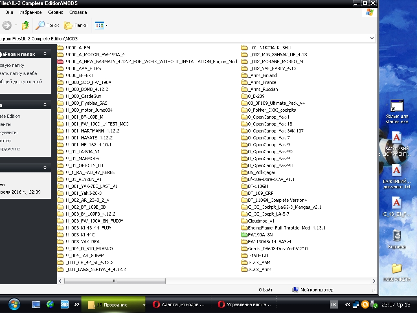Select the 0_B-239 folder icon
Viewport: 417px width, 313px height.
pos(244,96)
